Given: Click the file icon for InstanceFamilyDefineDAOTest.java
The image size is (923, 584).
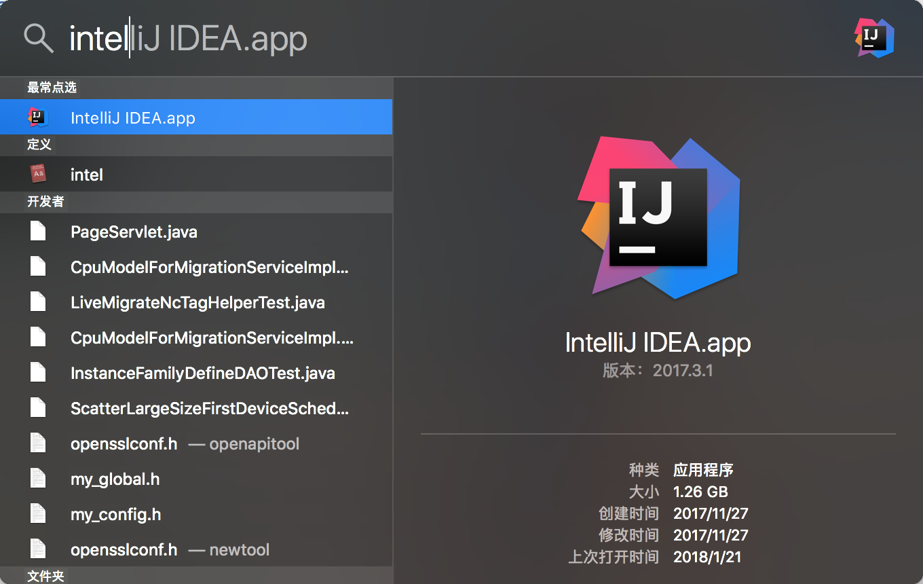Looking at the screenshot, I should point(38,373).
